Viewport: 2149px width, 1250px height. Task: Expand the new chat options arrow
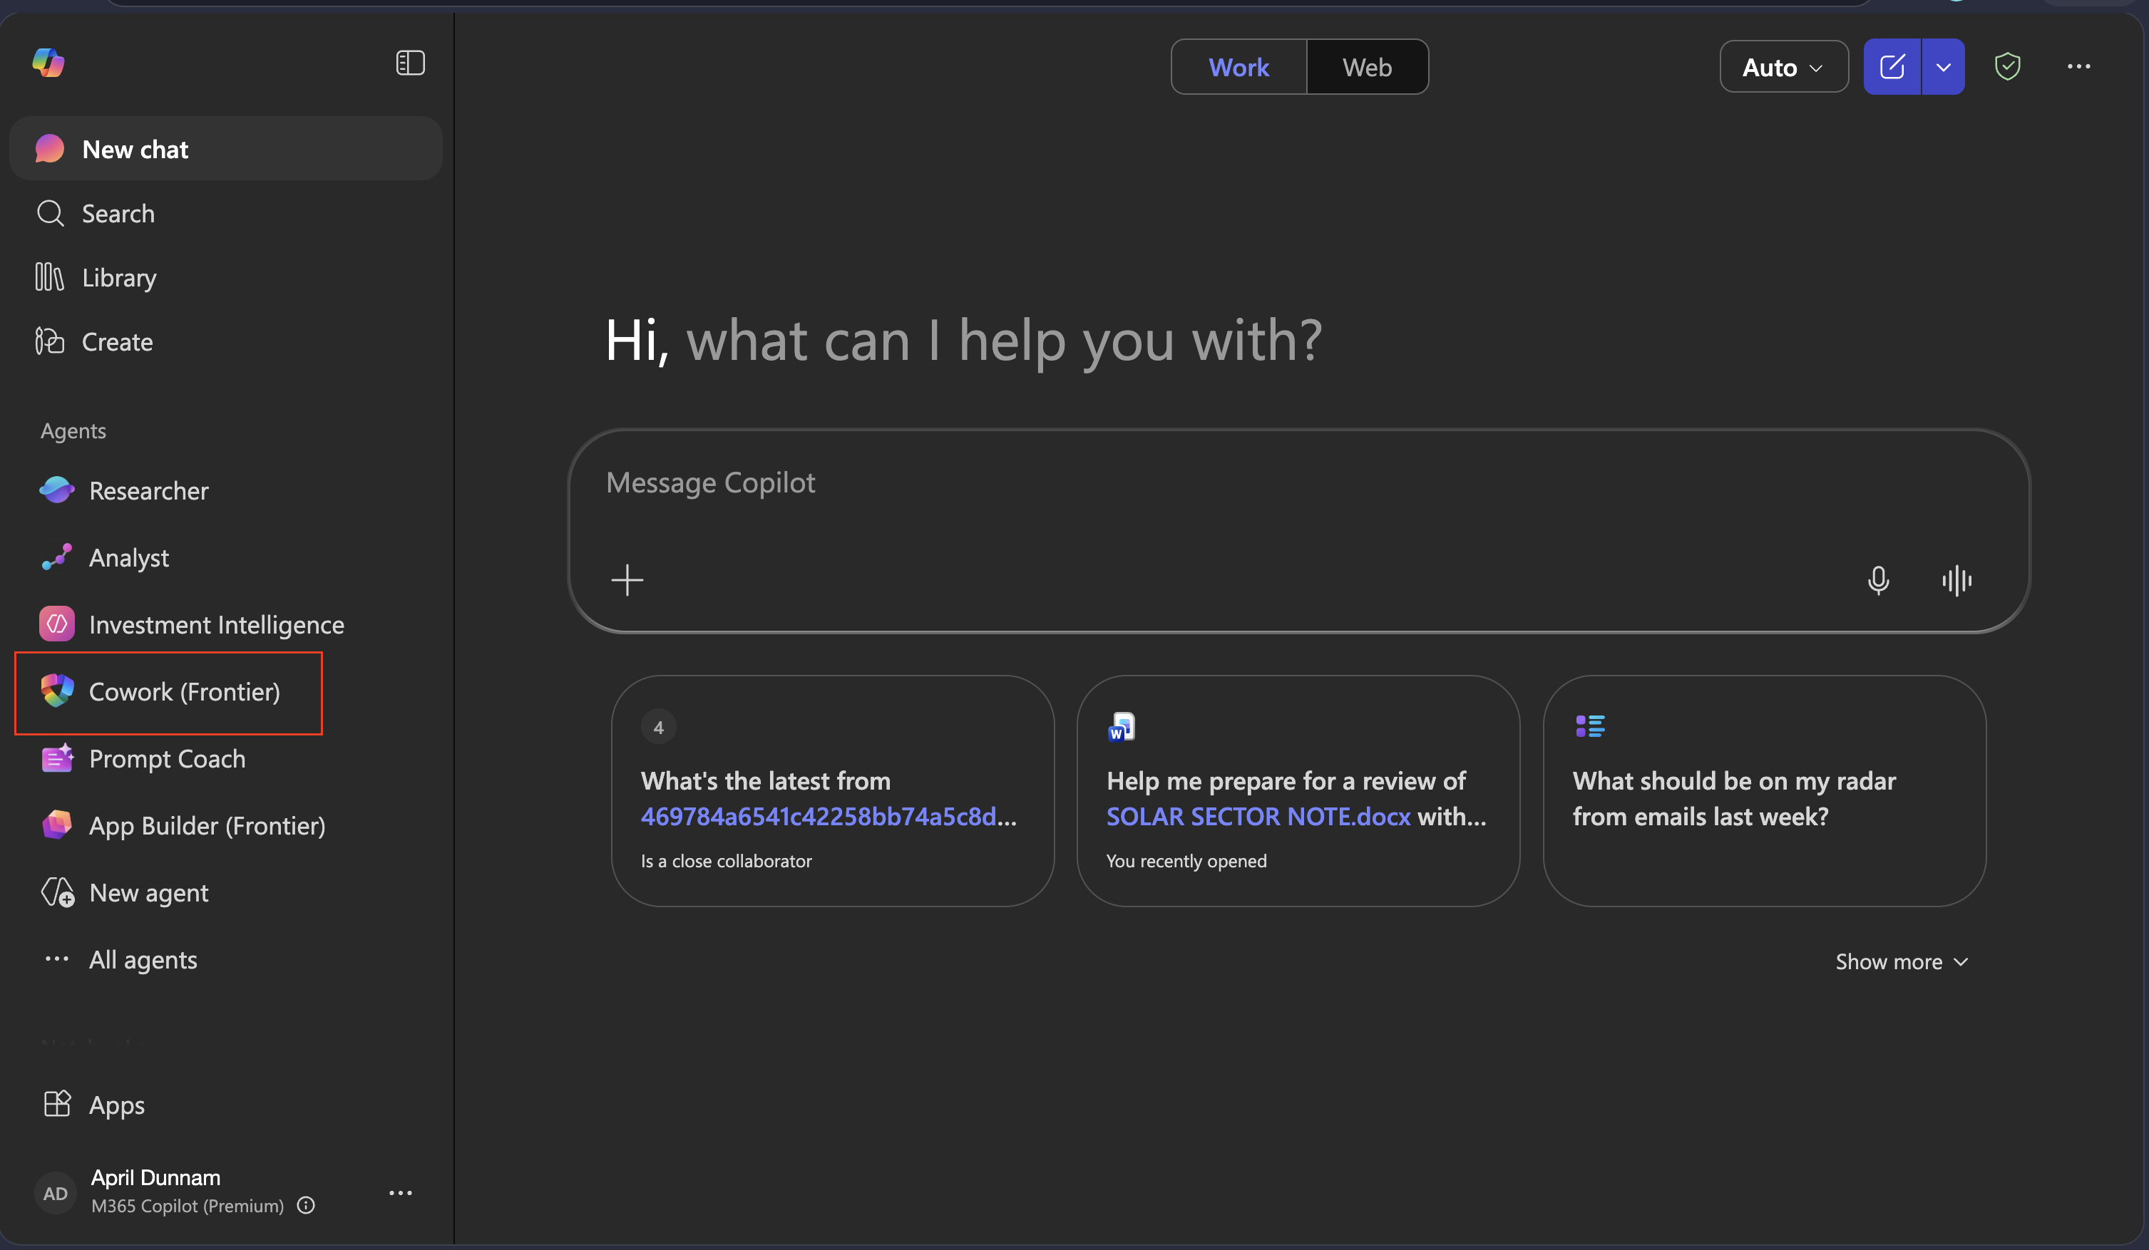pyautogui.click(x=1944, y=66)
